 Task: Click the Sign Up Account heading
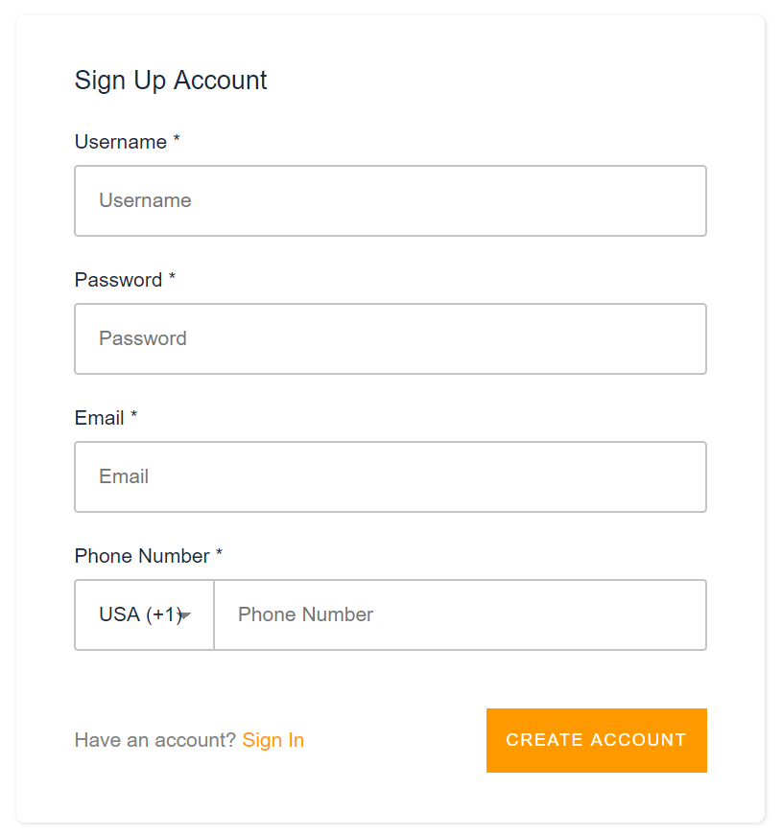click(171, 81)
